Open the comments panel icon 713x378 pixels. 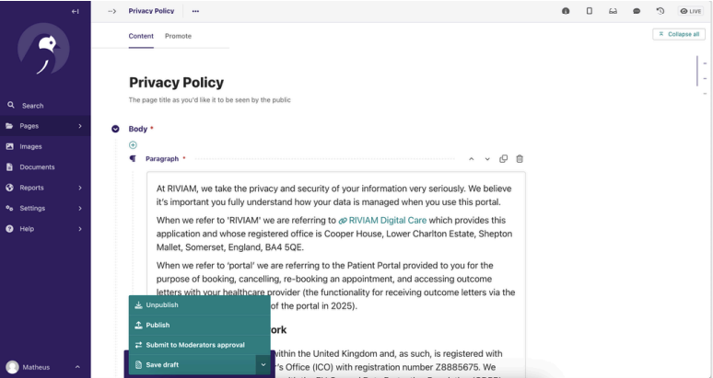point(637,11)
